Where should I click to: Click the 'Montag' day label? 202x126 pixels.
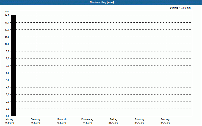pyautogui.click(x=9, y=119)
